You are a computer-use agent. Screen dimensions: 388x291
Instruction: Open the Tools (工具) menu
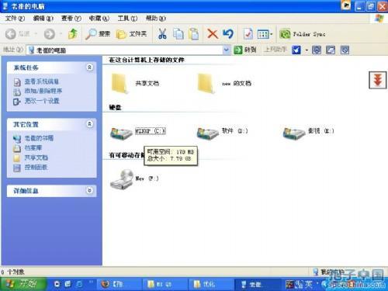pos(127,19)
